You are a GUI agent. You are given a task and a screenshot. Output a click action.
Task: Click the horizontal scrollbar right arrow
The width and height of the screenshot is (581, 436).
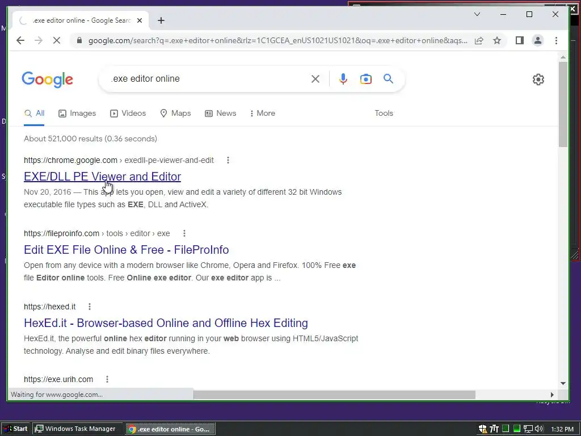(x=552, y=395)
